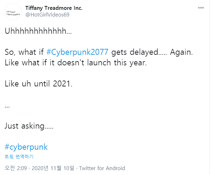
Task: Open the lowercase #cyberpunk hashtag
Action: [x=26, y=147]
